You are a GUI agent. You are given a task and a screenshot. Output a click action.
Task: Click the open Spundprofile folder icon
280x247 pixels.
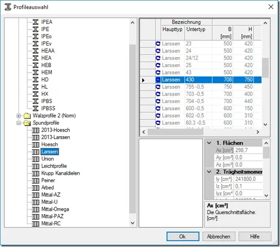coord(27,123)
